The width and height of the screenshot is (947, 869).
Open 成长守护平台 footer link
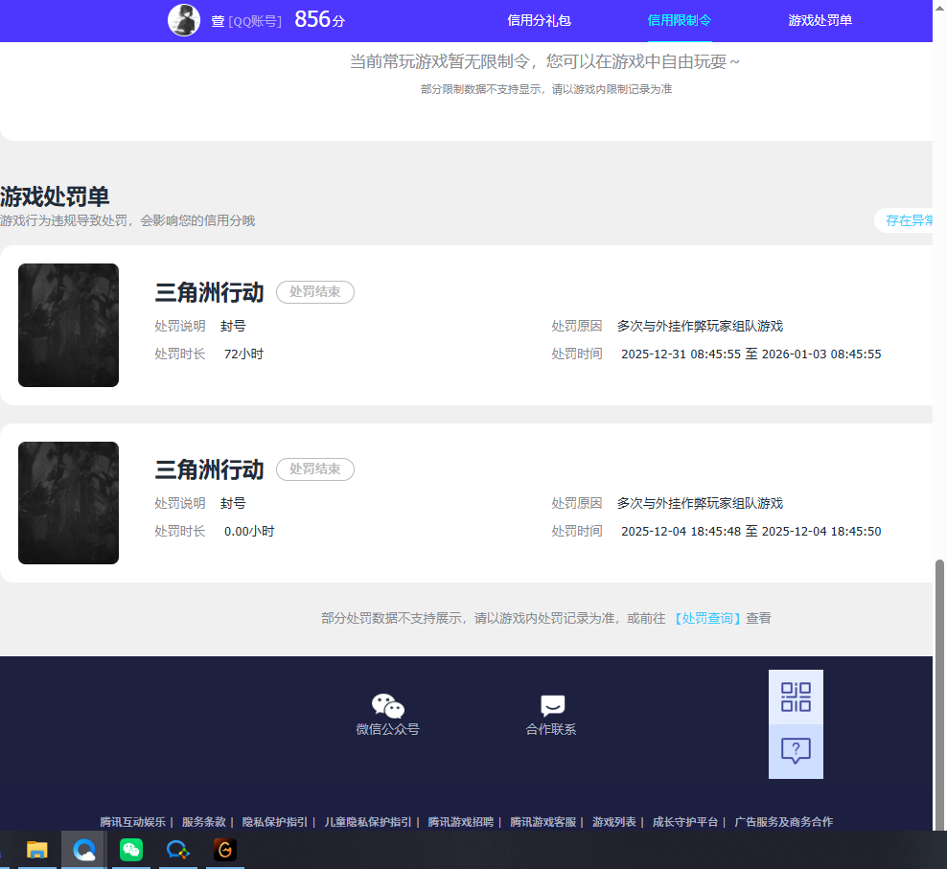click(685, 822)
